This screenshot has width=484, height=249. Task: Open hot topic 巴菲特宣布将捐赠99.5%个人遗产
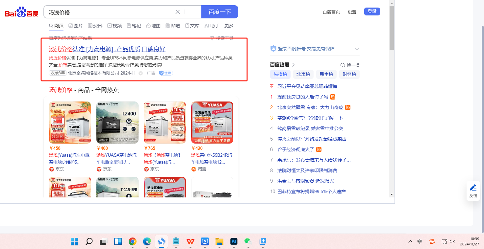312,192
